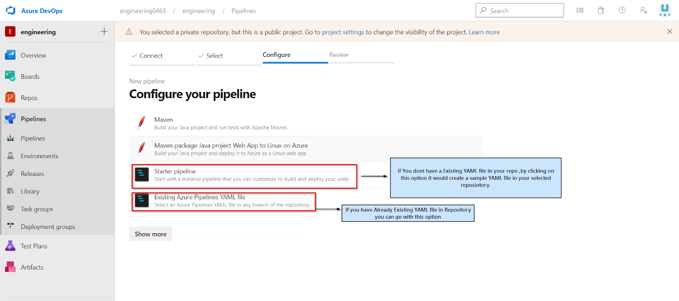679x301 pixels.
Task: Open Repos in the sidebar
Action: 57,98
